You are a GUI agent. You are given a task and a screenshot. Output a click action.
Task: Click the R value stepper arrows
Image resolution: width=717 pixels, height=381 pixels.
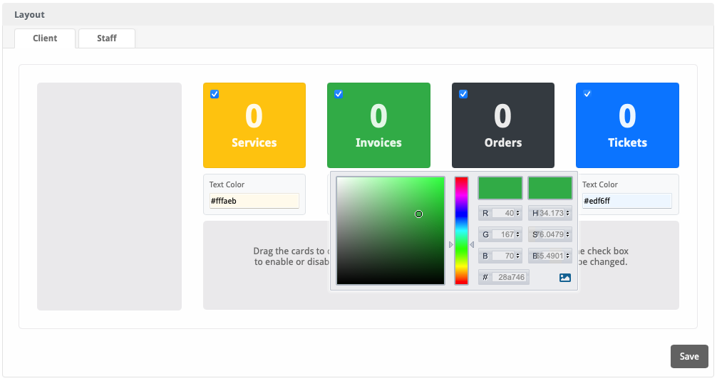tap(518, 213)
